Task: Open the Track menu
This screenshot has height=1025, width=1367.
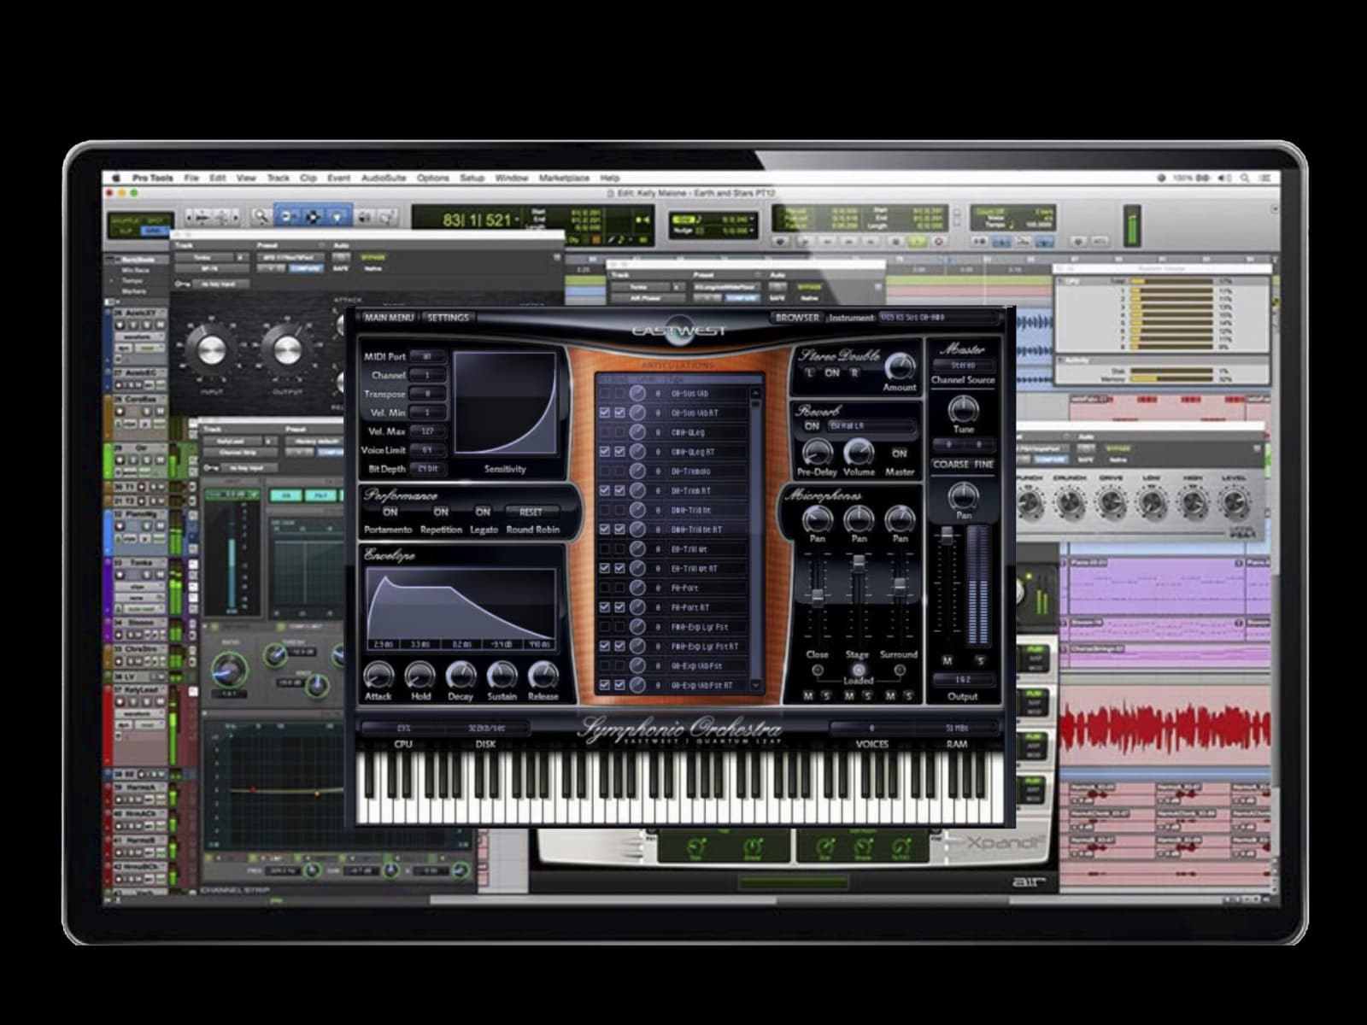Action: coord(279,178)
